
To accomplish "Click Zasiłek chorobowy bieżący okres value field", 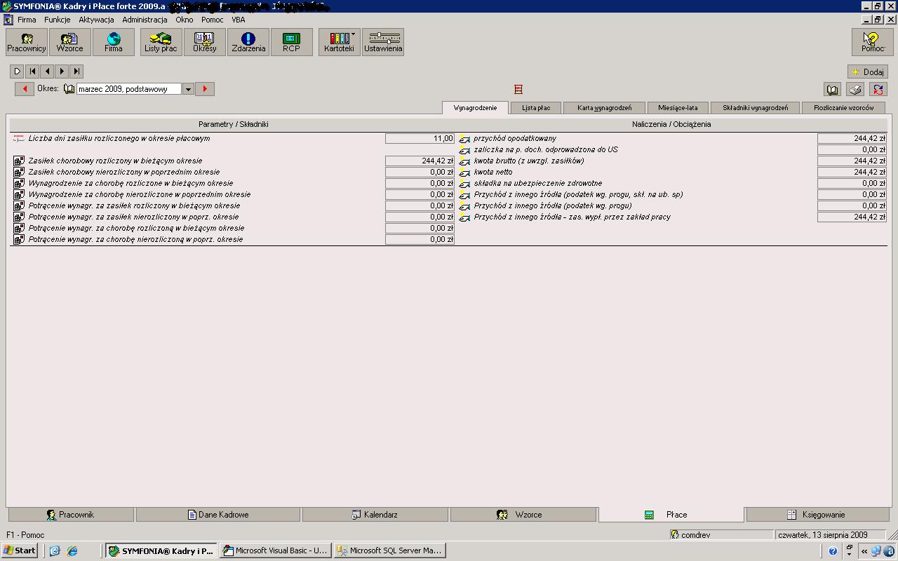I will 420,161.
